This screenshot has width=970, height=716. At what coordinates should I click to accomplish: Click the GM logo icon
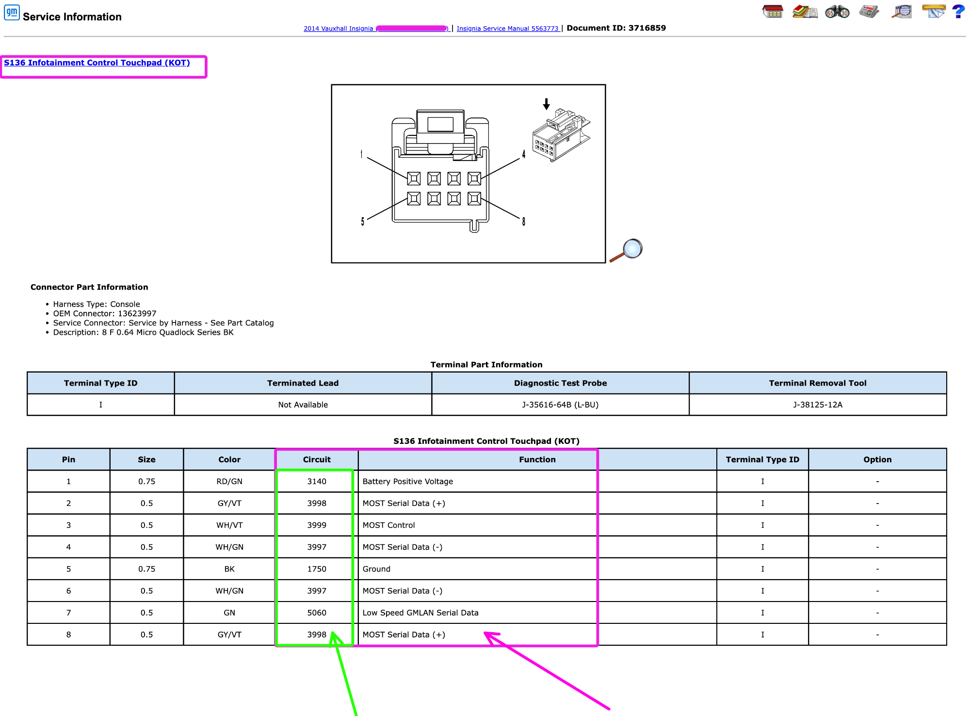point(12,13)
